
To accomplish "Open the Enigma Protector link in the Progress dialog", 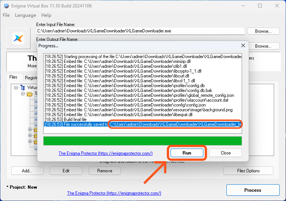I will pos(105,153).
